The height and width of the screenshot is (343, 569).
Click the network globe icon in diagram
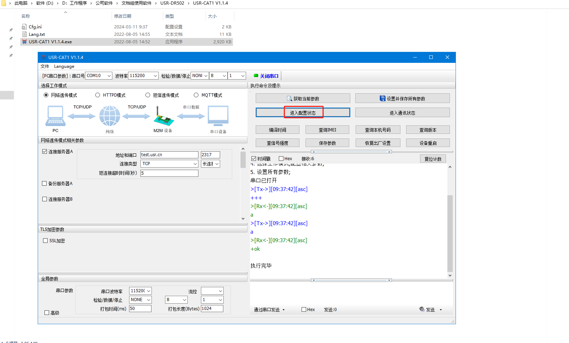tap(110, 116)
